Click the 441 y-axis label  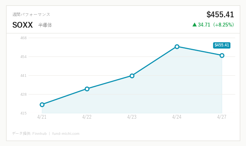pyautogui.click(x=23, y=76)
